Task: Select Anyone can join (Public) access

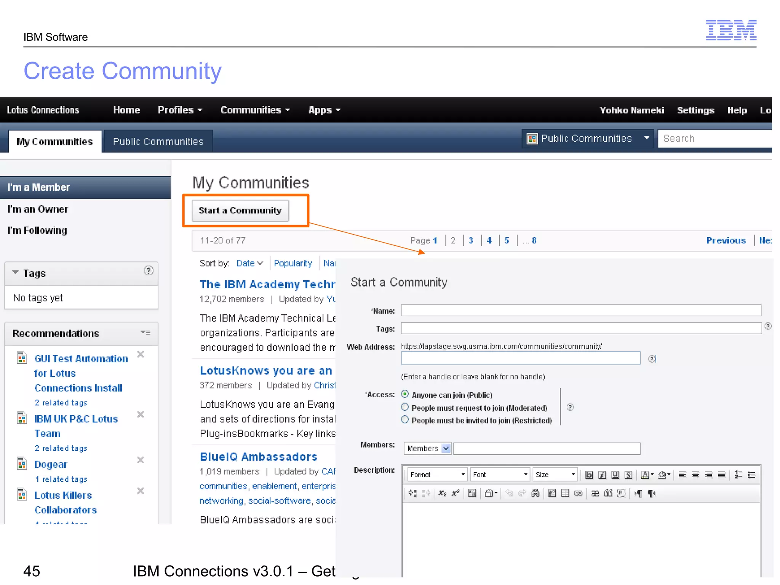Action: coord(405,394)
